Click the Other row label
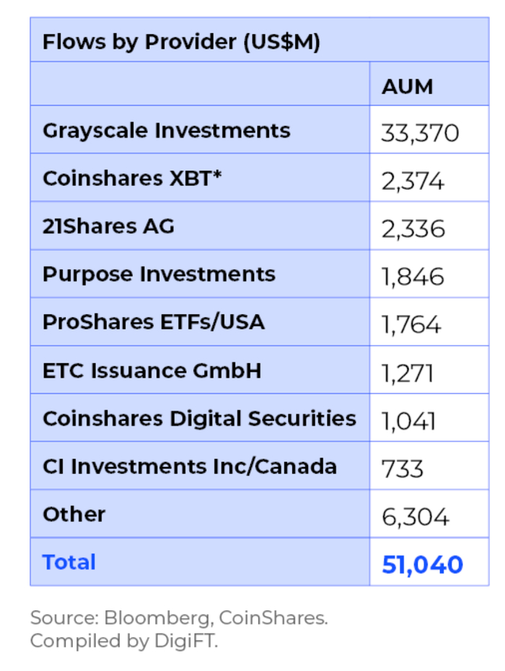Screen dimensions: 505x671 coord(74,514)
